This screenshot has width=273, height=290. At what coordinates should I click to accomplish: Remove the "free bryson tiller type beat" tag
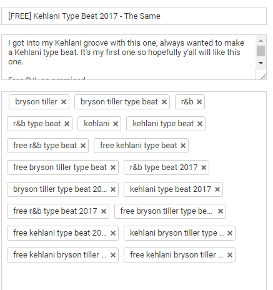tap(113, 167)
